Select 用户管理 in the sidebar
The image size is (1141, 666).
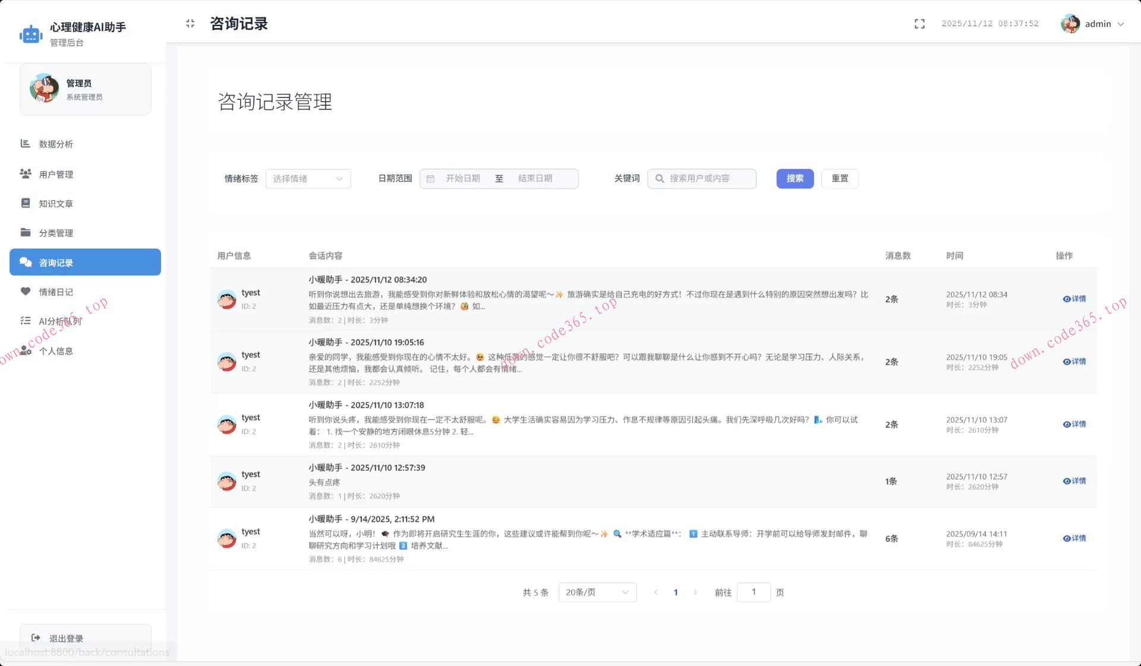coord(55,174)
